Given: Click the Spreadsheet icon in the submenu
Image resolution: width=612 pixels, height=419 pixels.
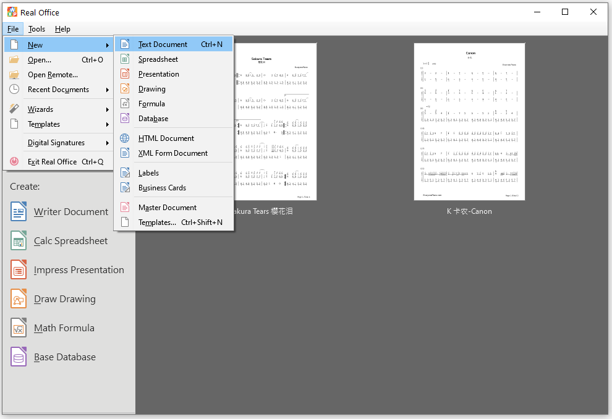Looking at the screenshot, I should (x=125, y=59).
